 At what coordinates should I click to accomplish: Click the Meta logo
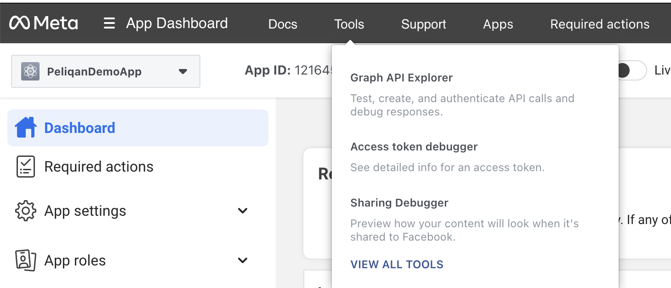point(44,23)
